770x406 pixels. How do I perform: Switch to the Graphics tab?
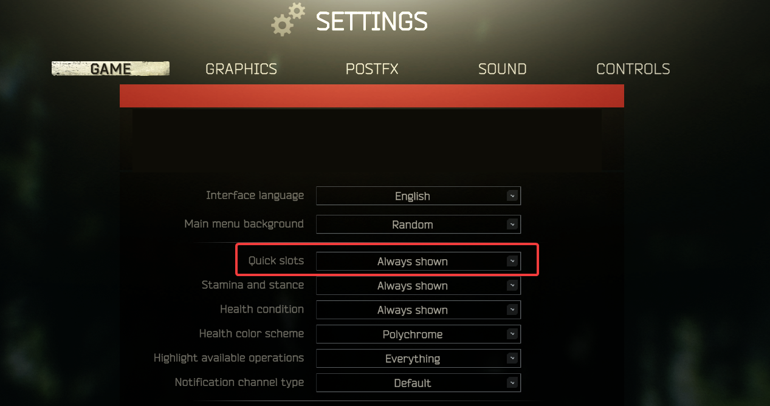tap(241, 69)
